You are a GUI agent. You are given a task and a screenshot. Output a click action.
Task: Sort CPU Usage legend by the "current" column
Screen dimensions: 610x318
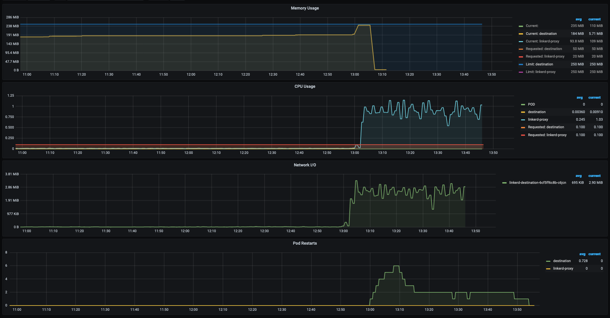(x=595, y=97)
